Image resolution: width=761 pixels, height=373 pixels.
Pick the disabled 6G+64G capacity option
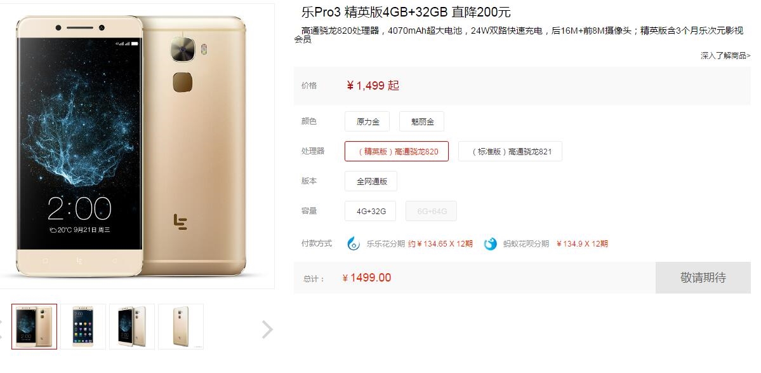[x=431, y=211]
